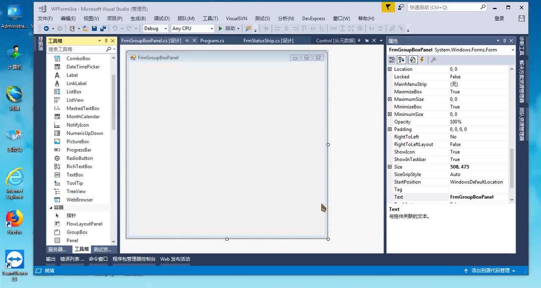Pin the Properties panel with pushpin
The width and height of the screenshot is (541, 288).
[x=504, y=41]
